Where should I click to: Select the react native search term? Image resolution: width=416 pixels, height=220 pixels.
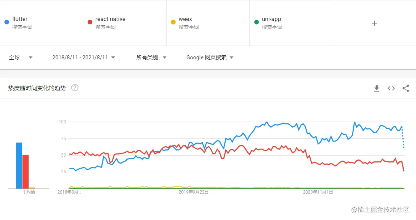click(110, 19)
